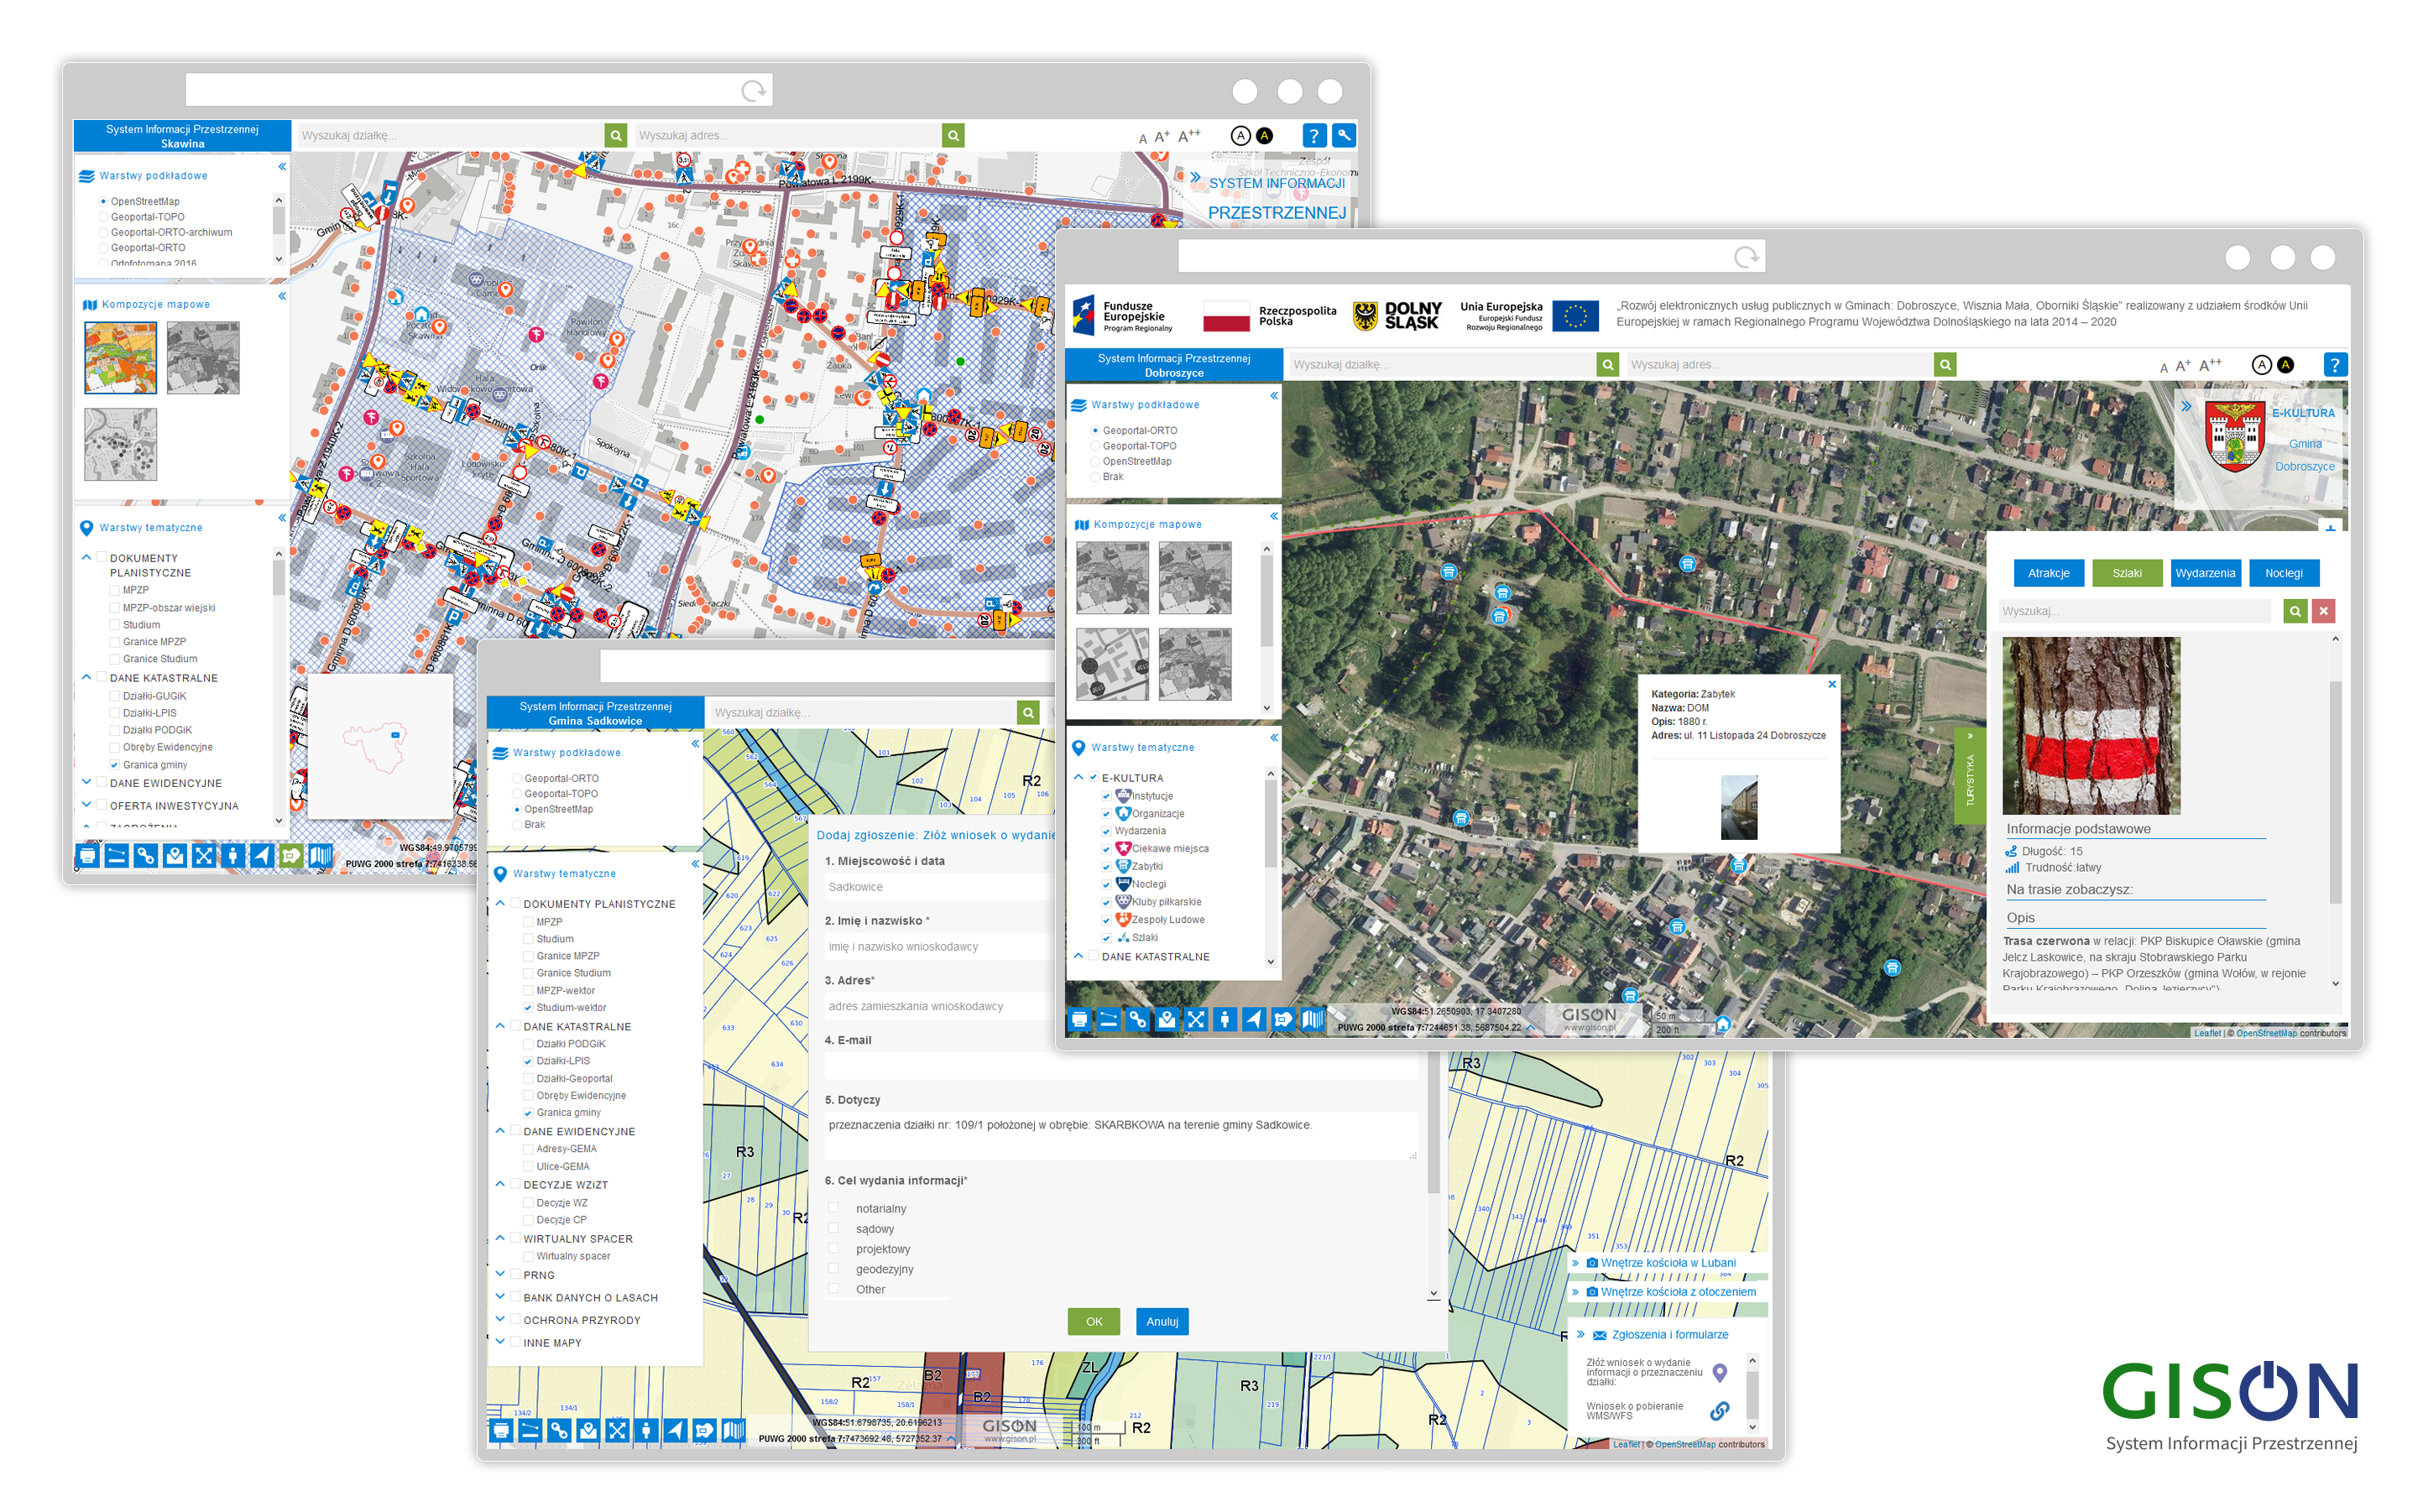2423x1512 pixels.
Task: Collapse DANE KATASTRALNE group in Dobroszyce window
Action: 1078,956
